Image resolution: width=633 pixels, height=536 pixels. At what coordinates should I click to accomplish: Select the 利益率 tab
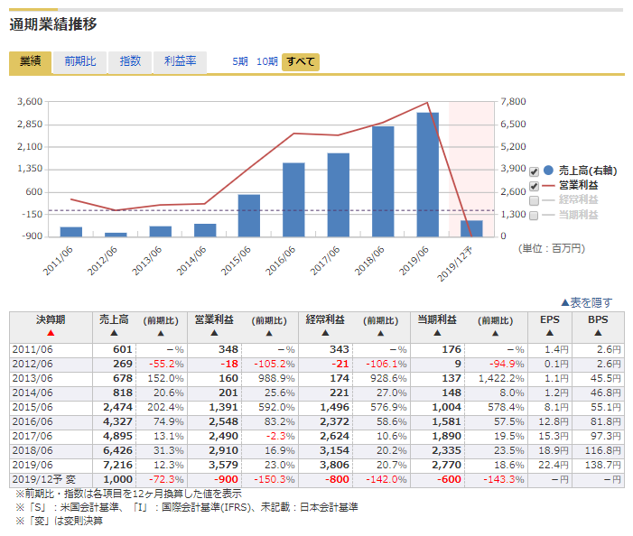pyautogui.click(x=180, y=61)
